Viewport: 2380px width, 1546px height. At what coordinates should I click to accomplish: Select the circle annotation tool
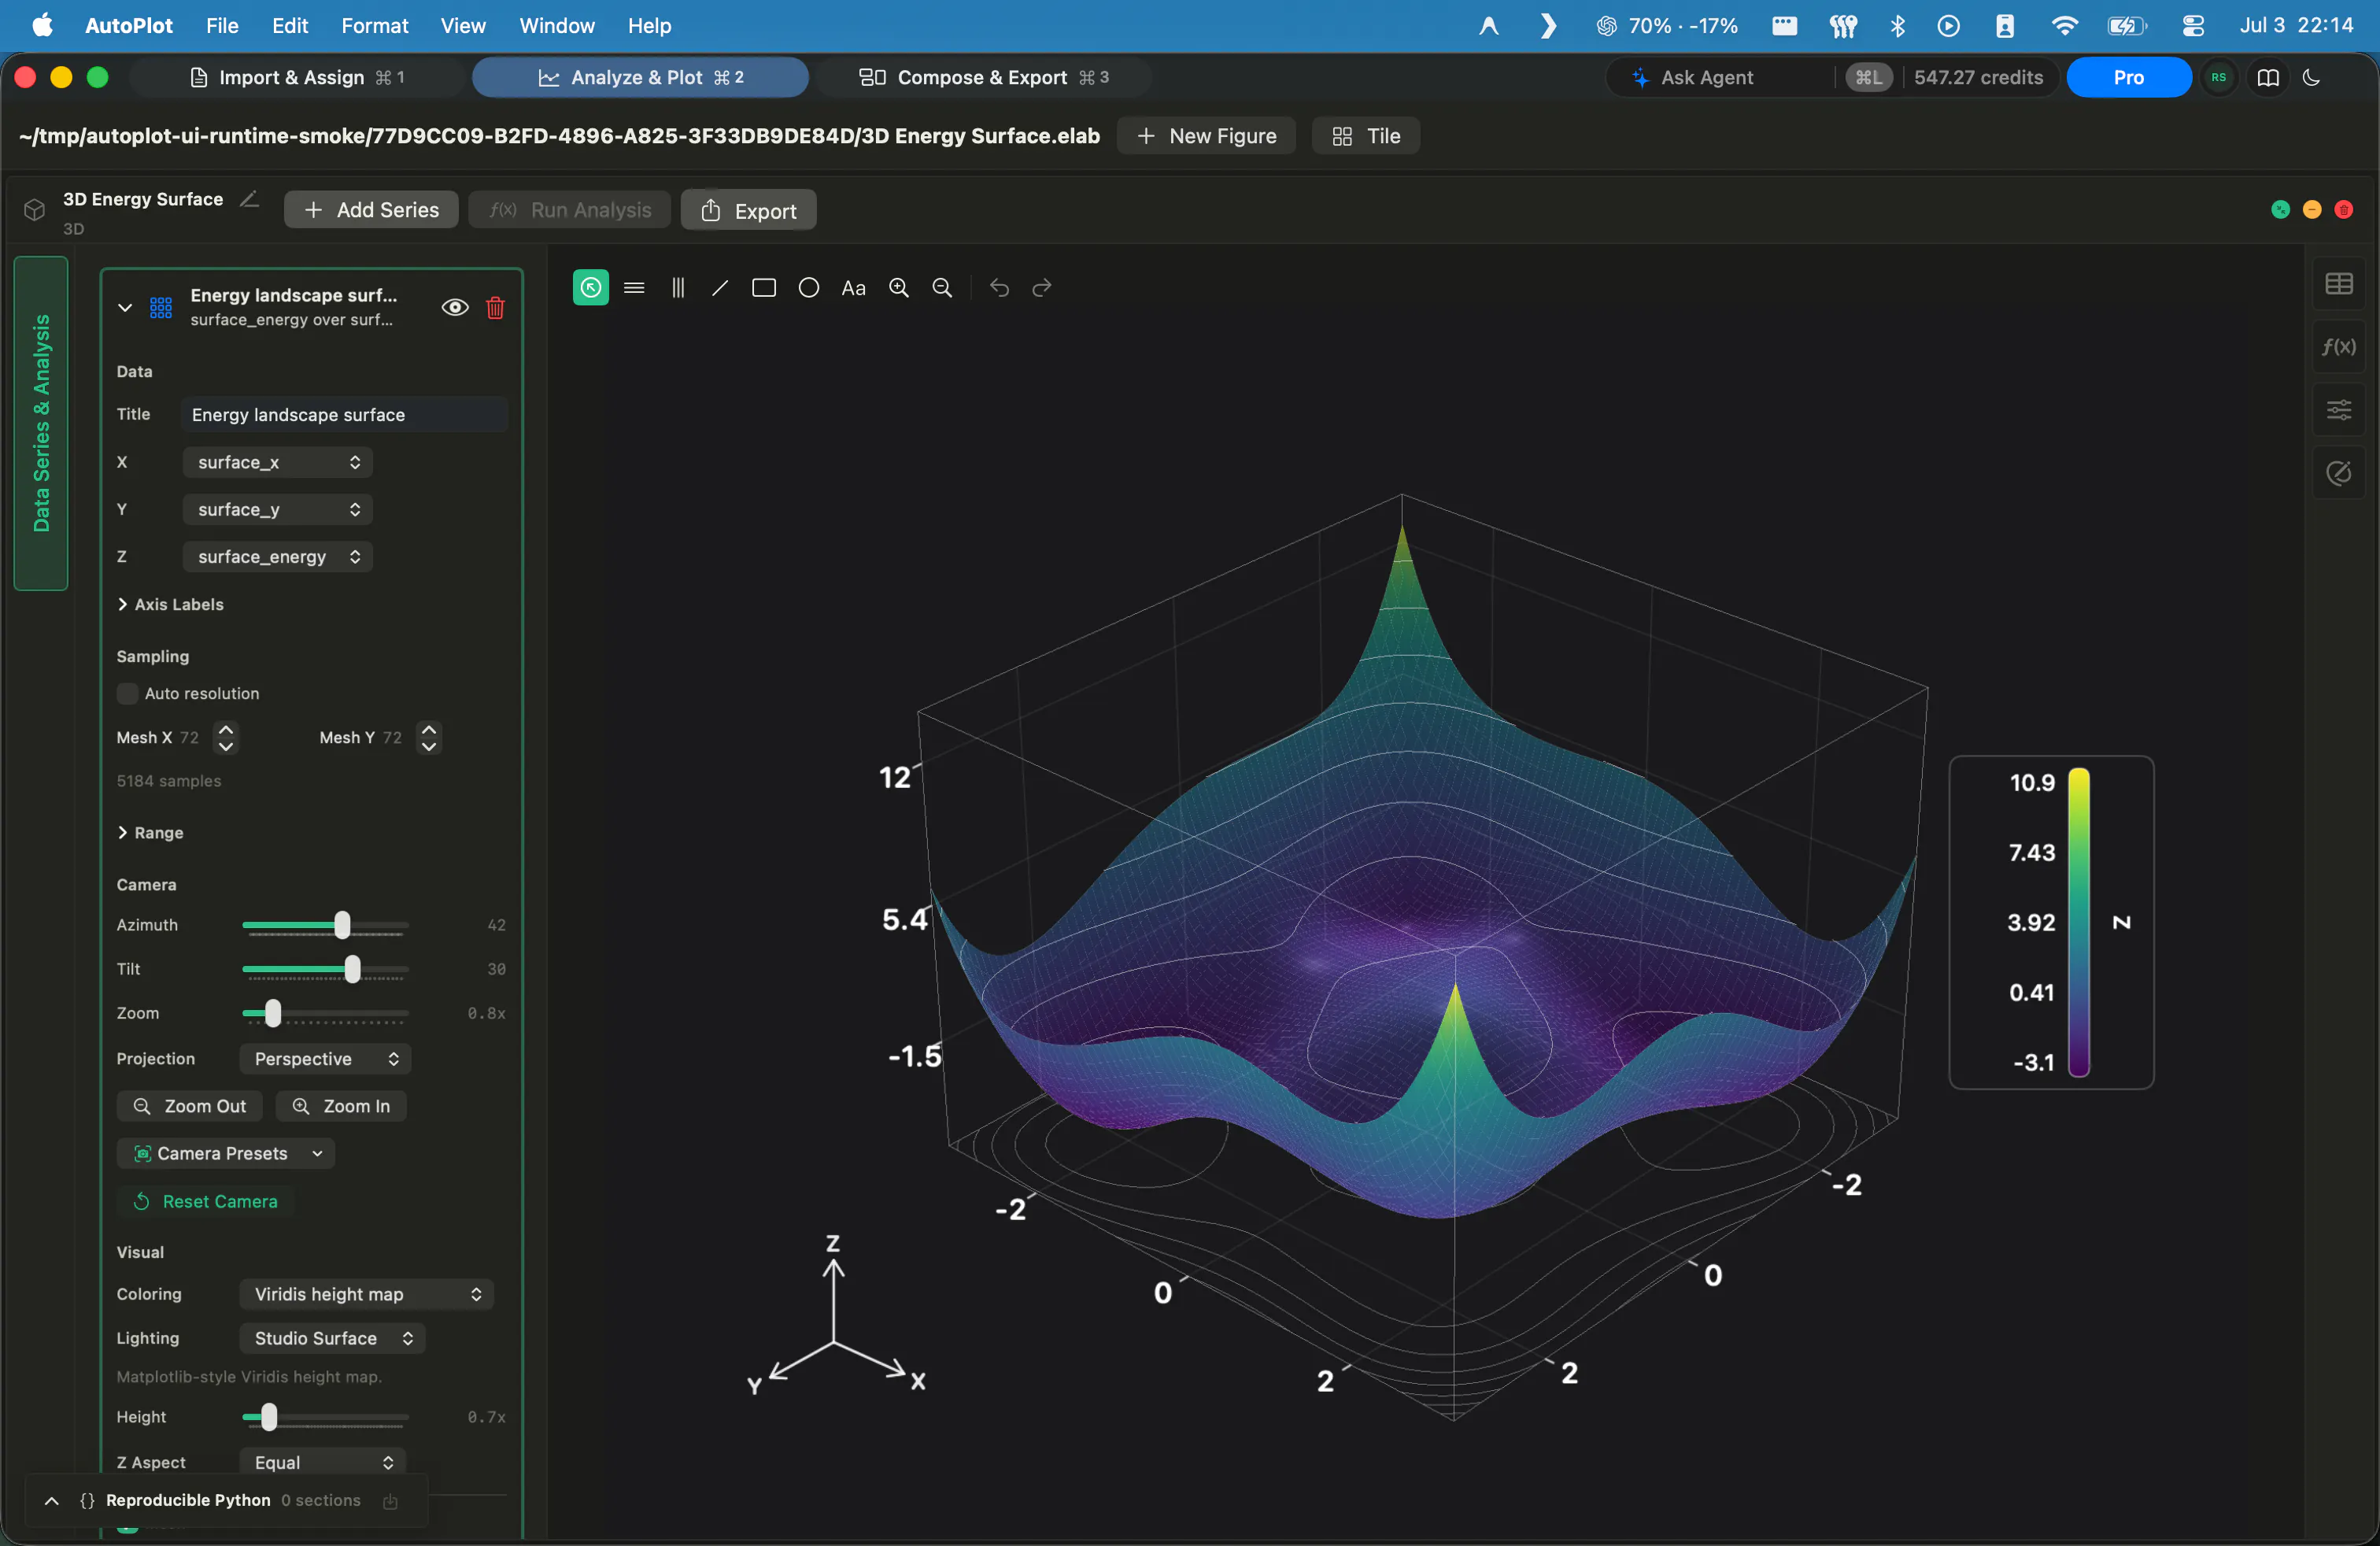click(809, 288)
